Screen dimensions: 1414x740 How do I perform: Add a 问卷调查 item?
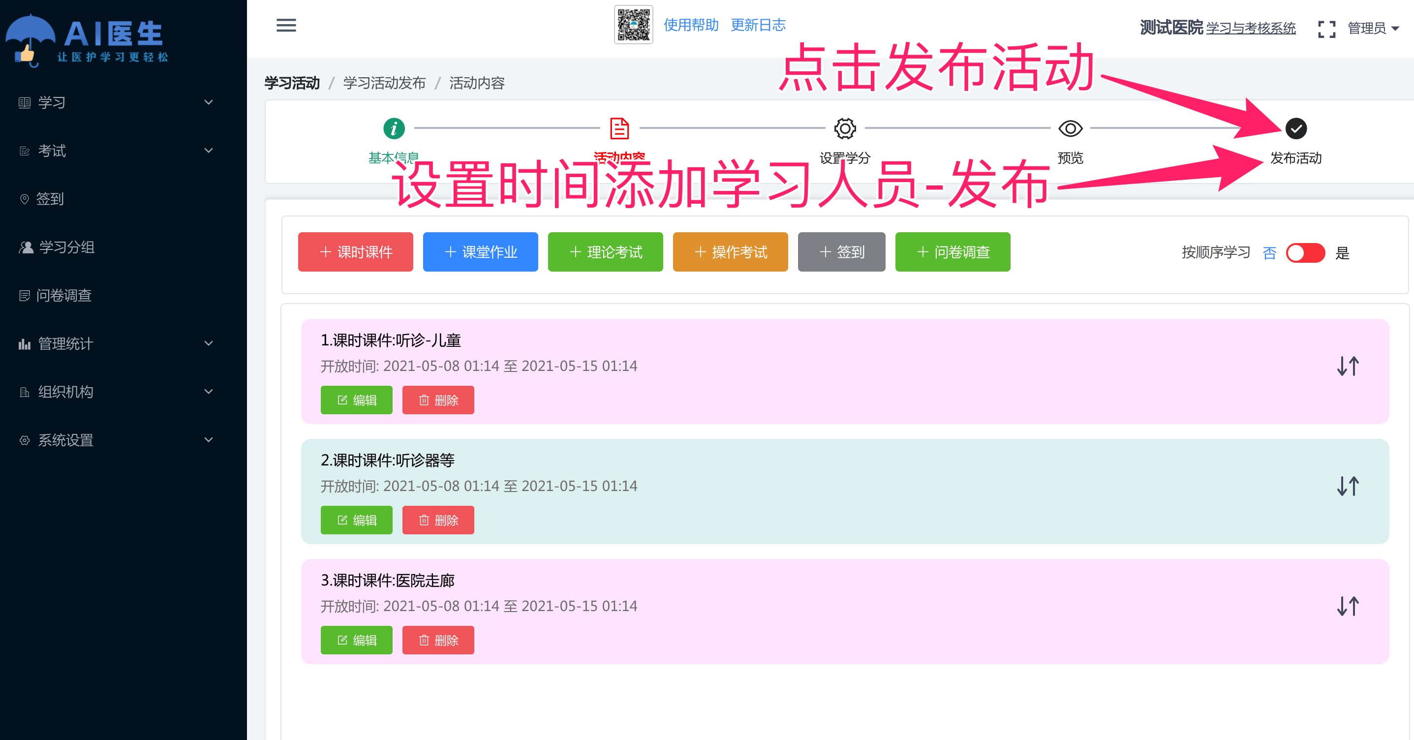click(953, 252)
